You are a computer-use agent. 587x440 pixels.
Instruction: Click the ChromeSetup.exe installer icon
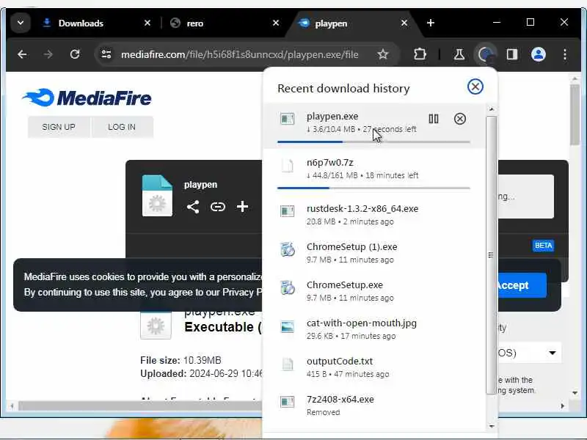point(287,287)
